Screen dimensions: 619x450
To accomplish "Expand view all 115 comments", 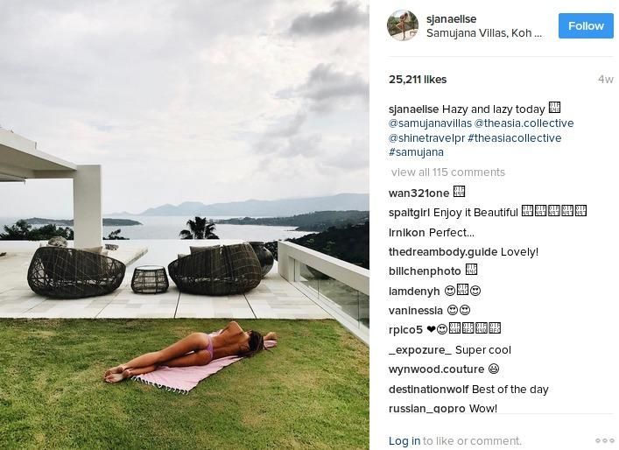I will (448, 172).
